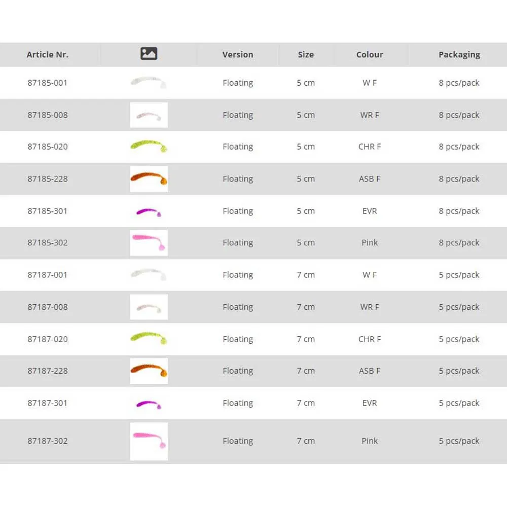
Task: Sort by the Article Nr. column header
Action: [48, 55]
